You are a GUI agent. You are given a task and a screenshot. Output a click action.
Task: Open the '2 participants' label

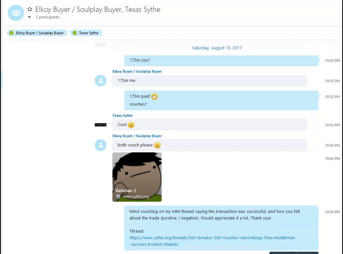point(48,17)
